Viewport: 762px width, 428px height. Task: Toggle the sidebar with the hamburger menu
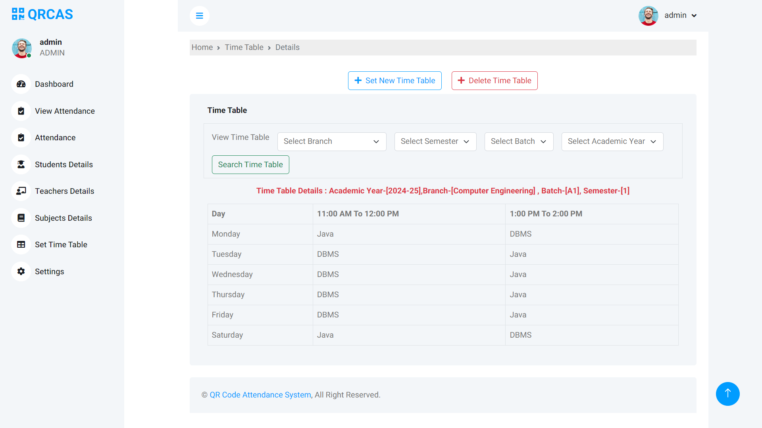pos(199,16)
